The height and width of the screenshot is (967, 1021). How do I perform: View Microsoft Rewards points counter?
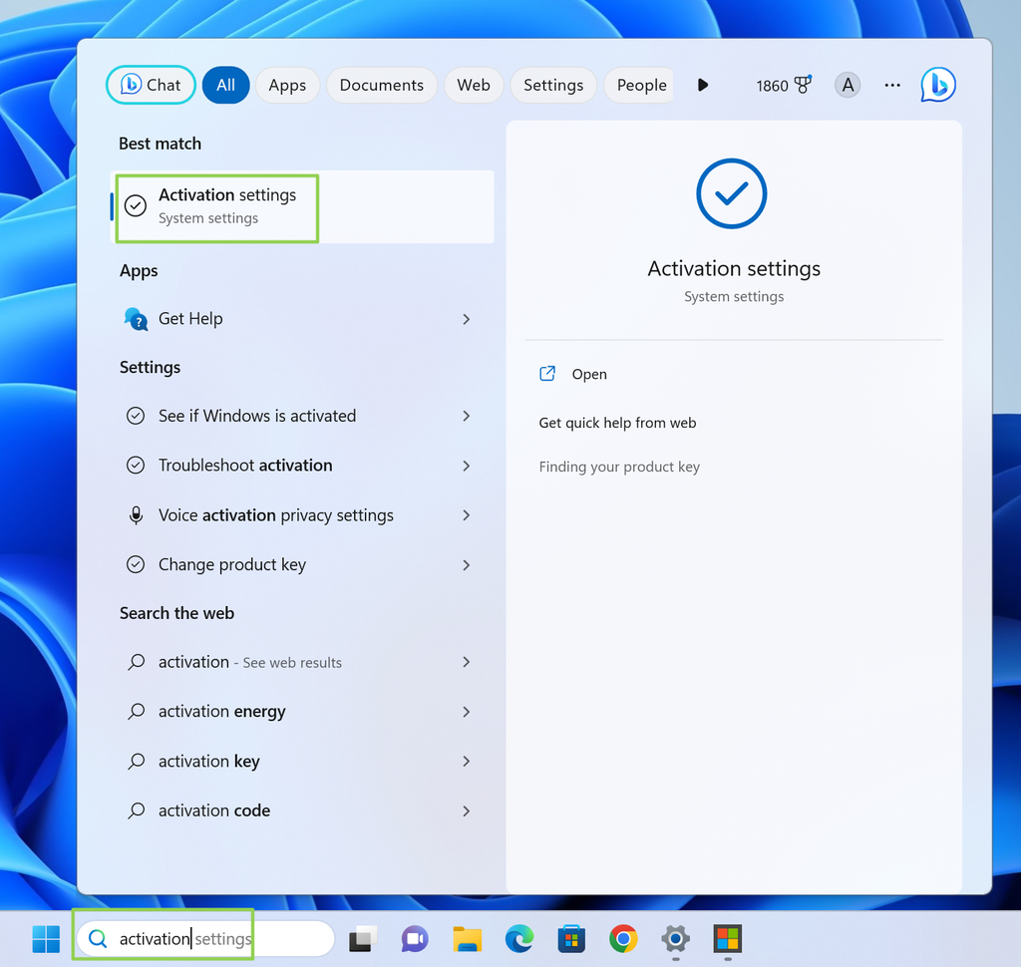coord(784,85)
